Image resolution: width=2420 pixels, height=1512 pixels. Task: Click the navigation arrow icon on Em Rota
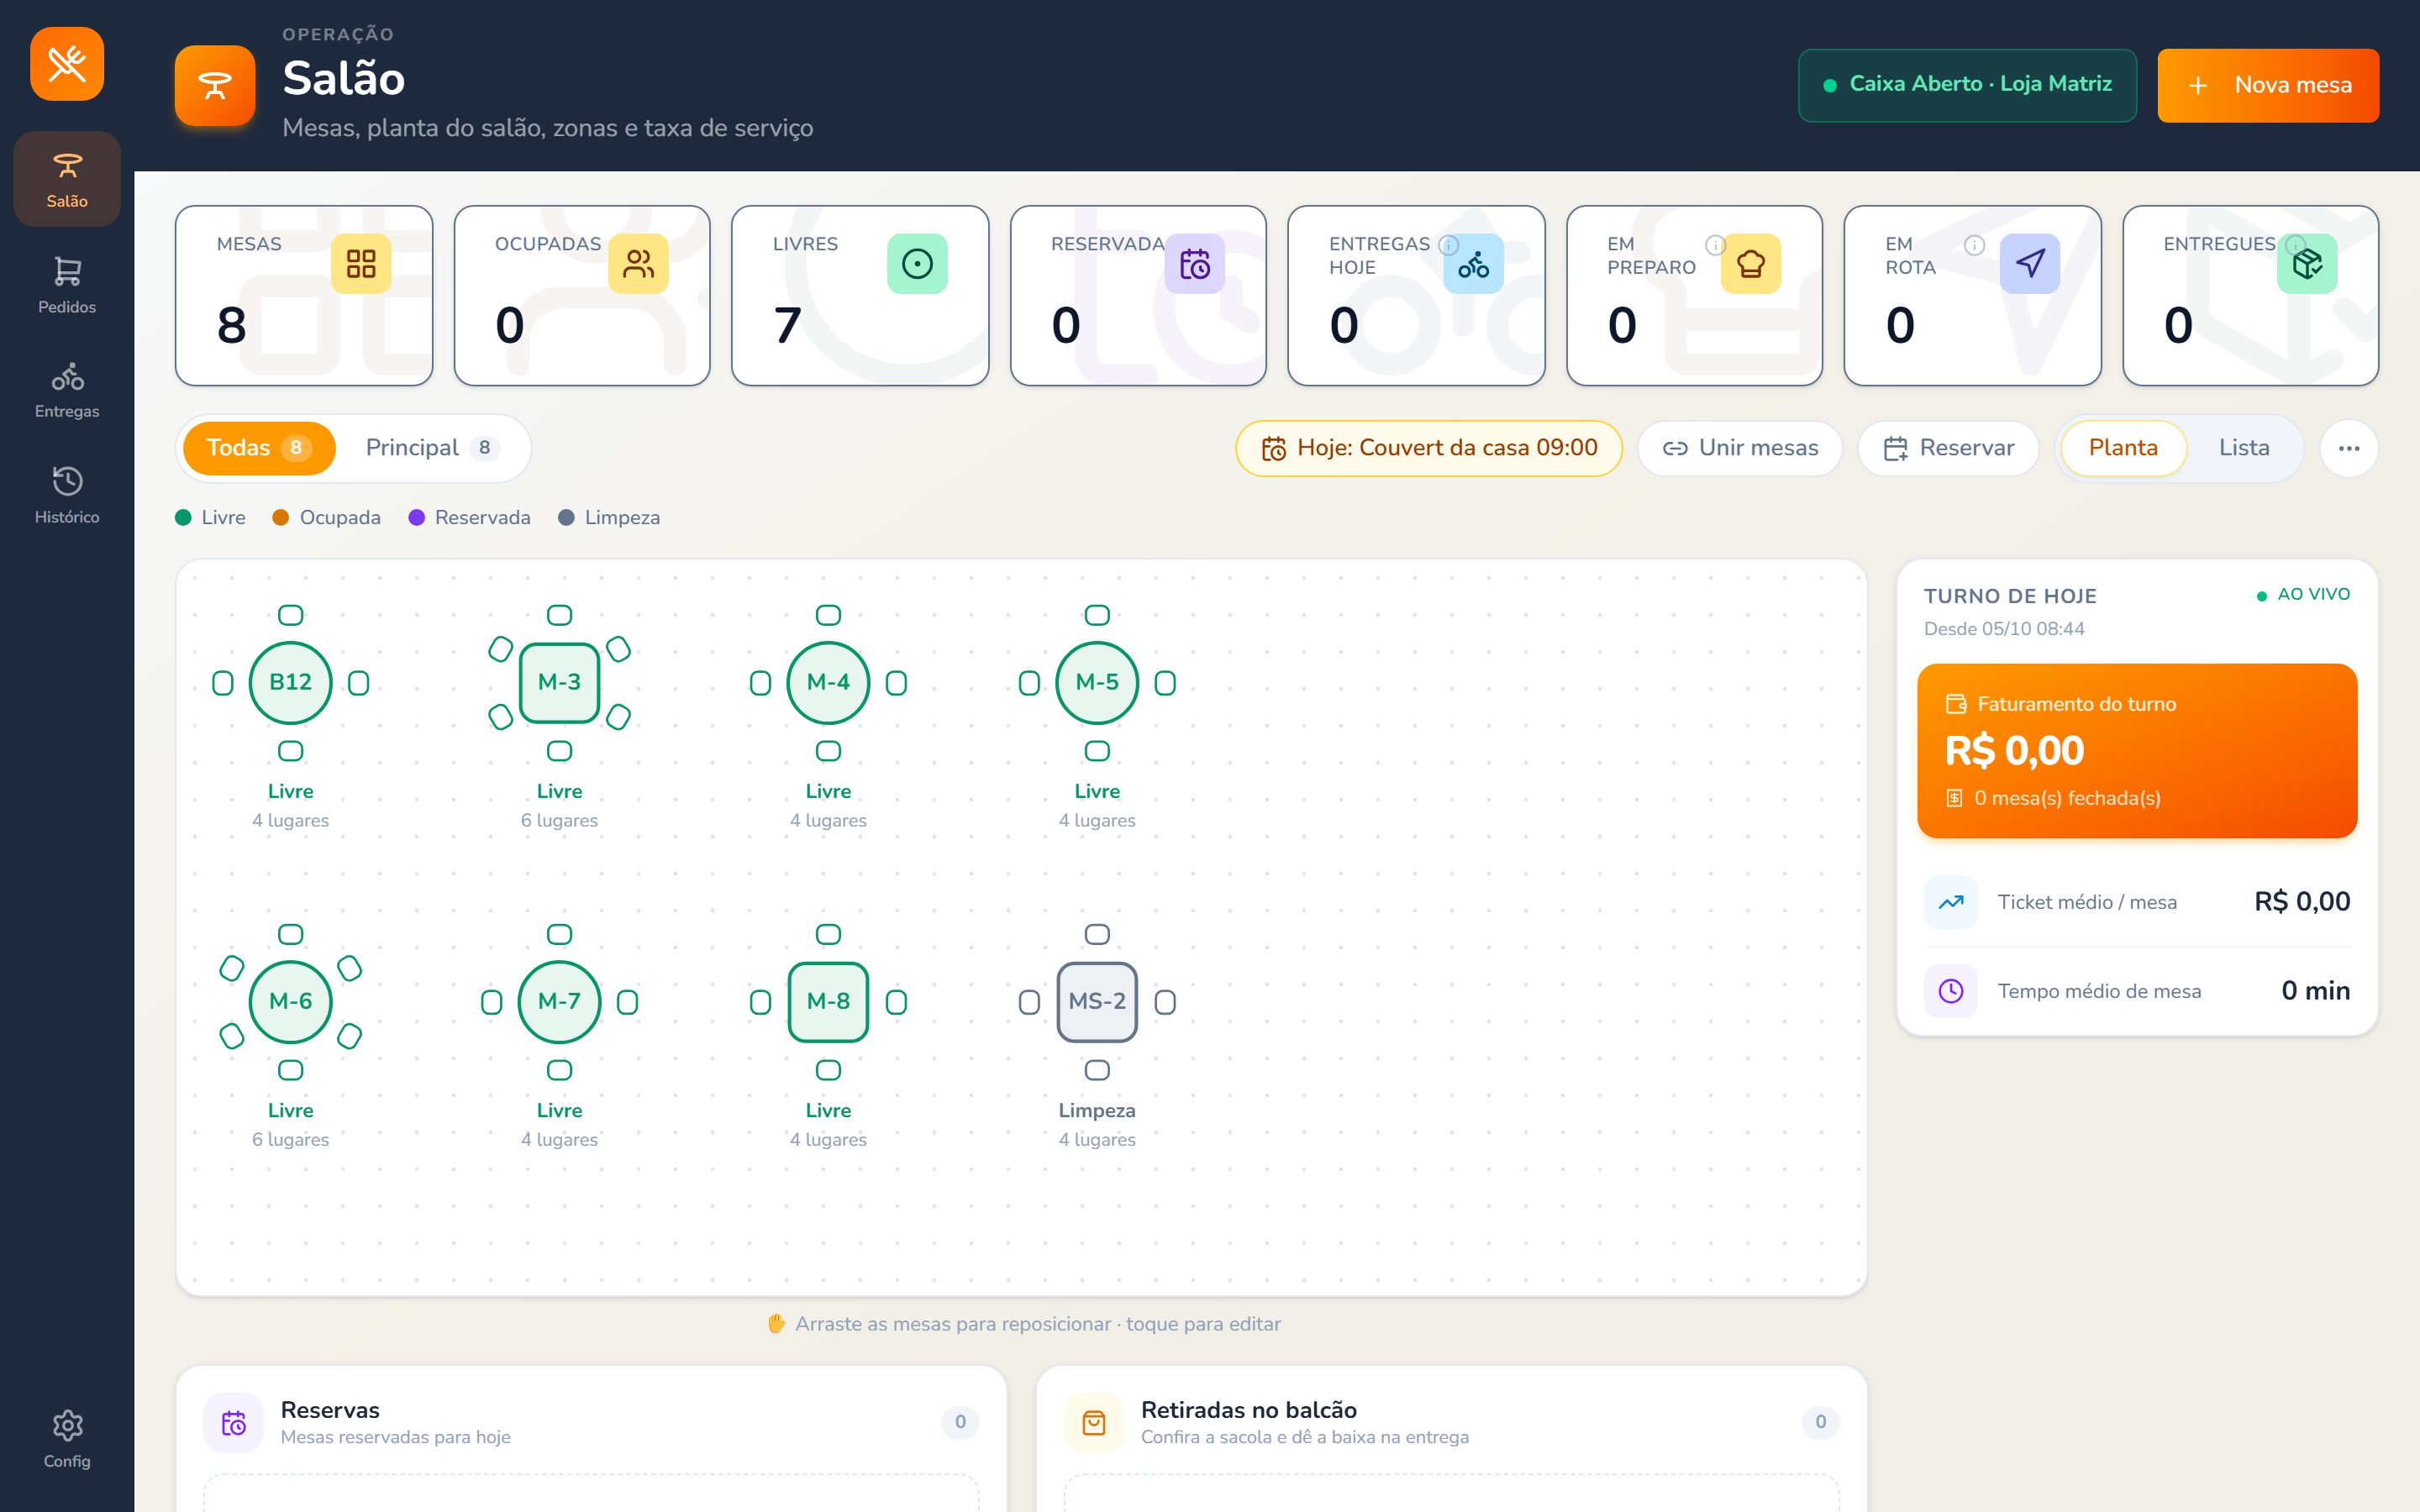(2030, 264)
